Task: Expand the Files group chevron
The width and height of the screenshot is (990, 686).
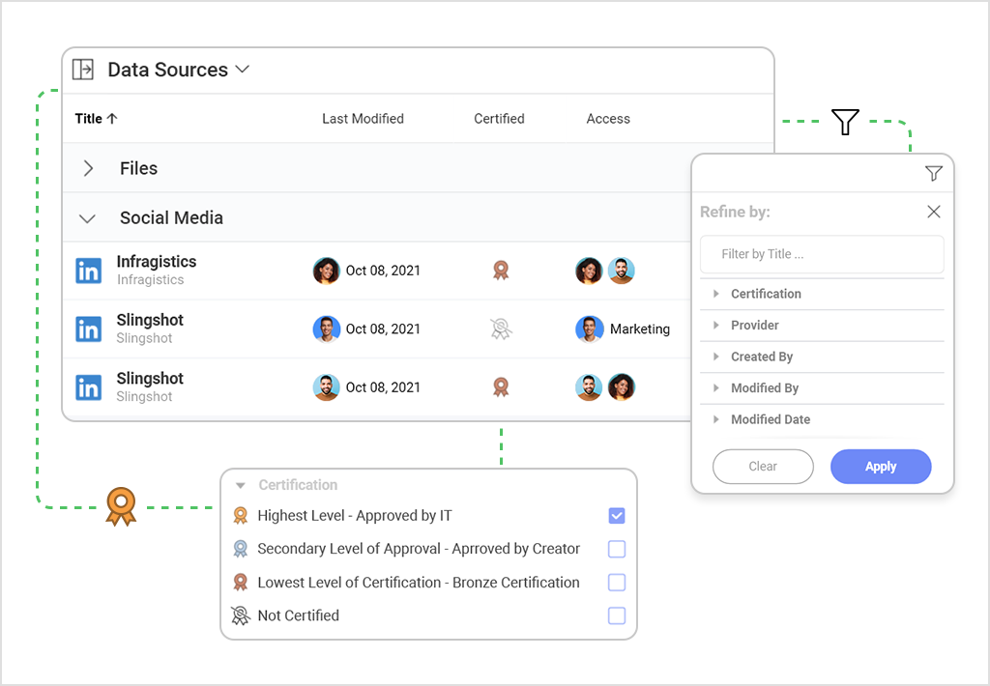Action: click(x=88, y=168)
